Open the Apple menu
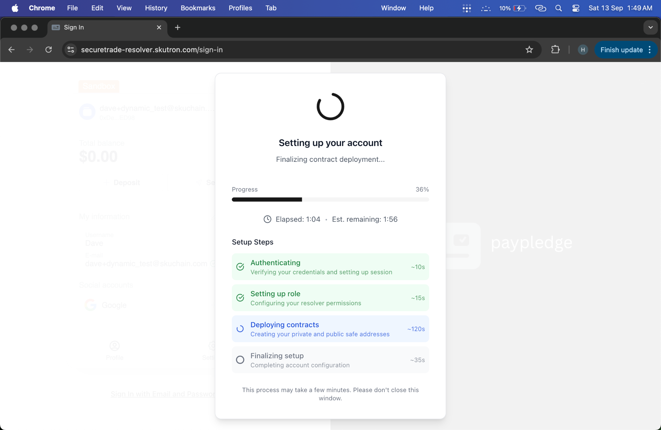Screen dimensions: 661x430 pos(15,8)
